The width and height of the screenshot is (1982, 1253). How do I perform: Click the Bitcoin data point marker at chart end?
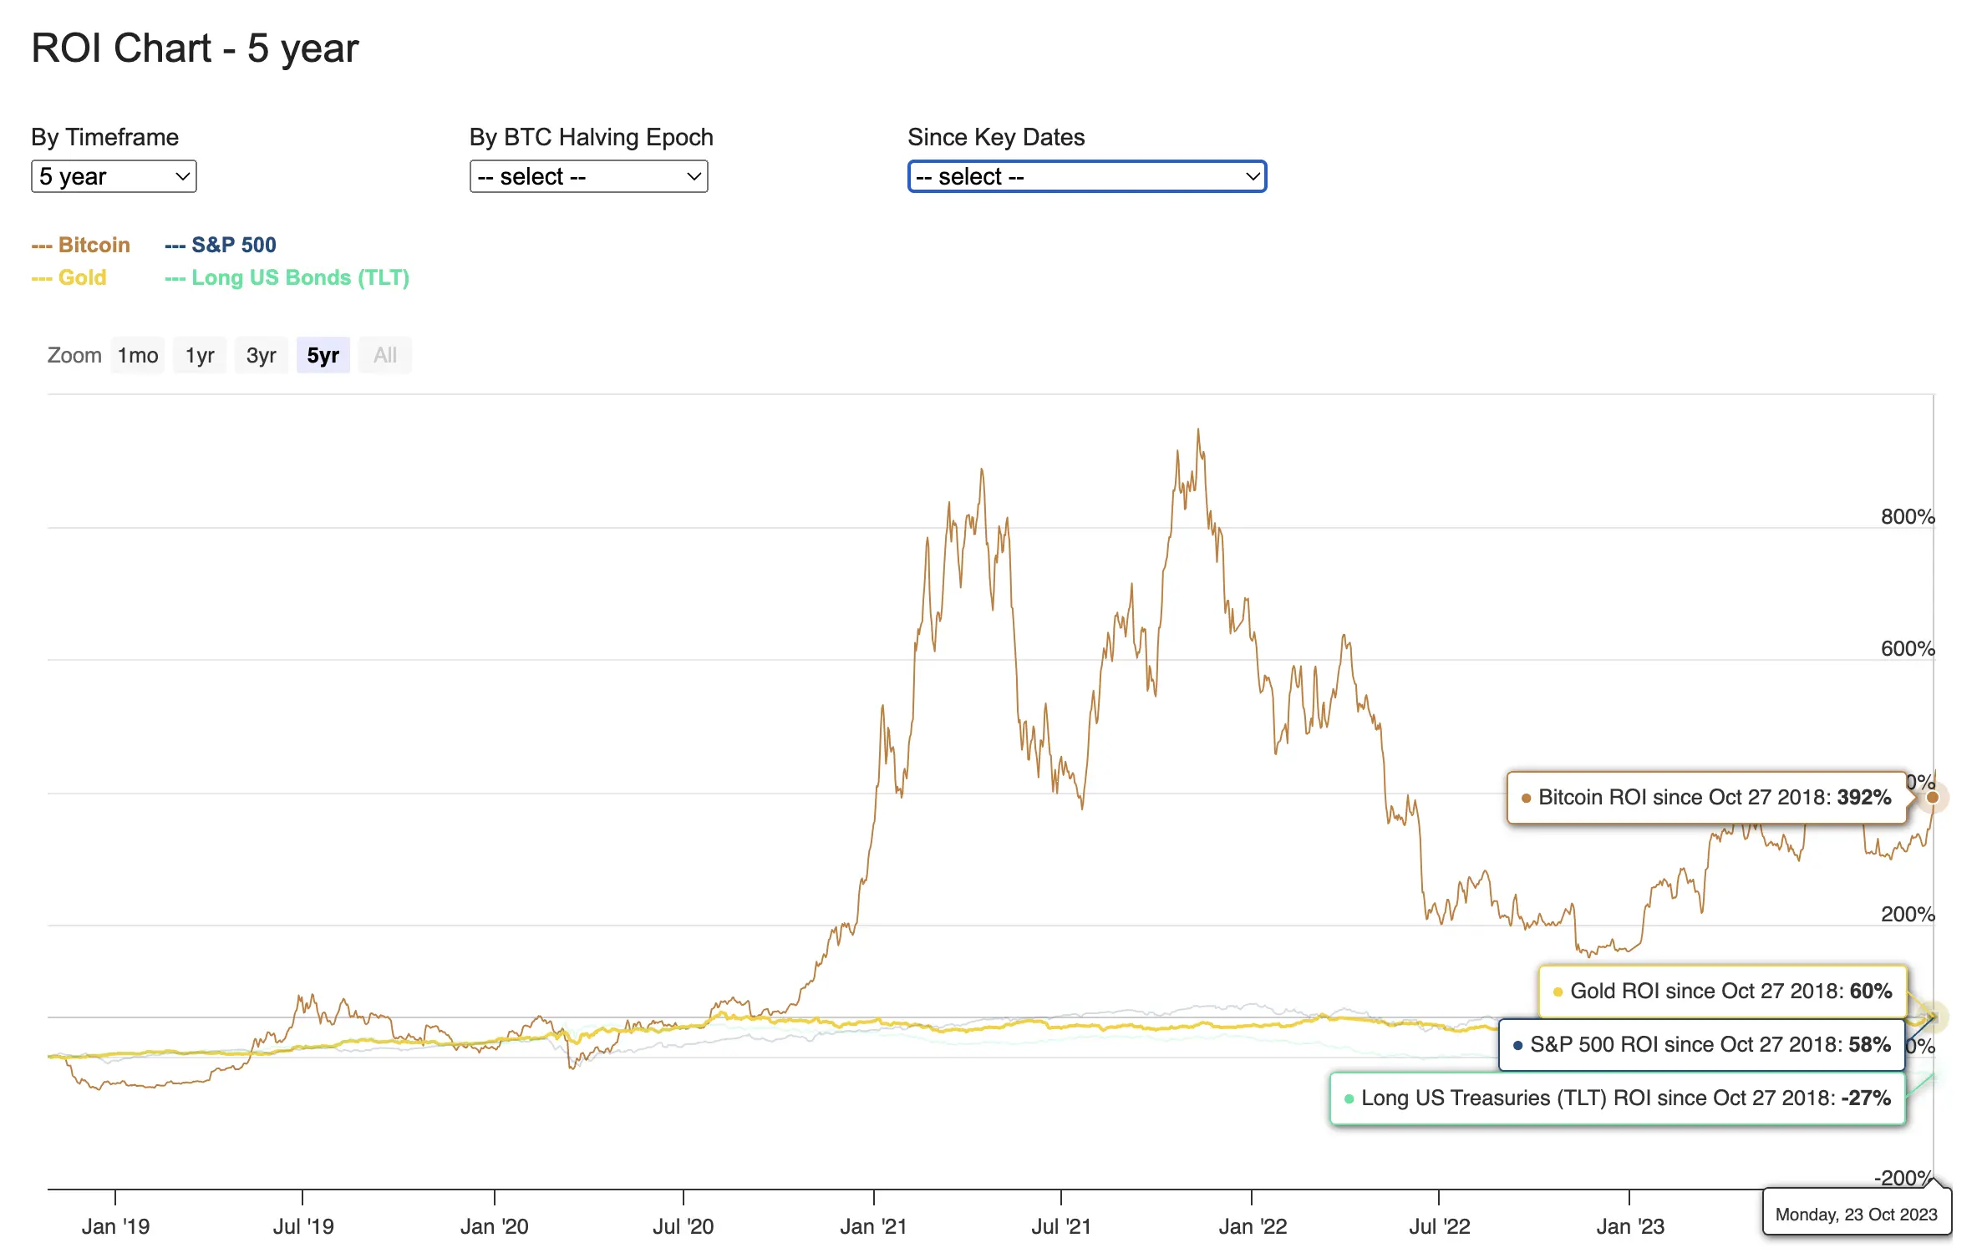pos(1932,797)
